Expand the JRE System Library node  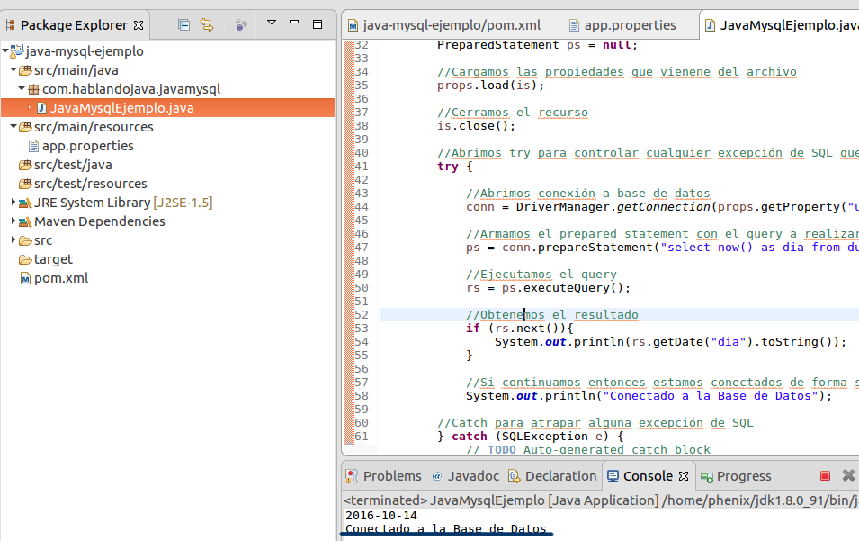(x=13, y=202)
